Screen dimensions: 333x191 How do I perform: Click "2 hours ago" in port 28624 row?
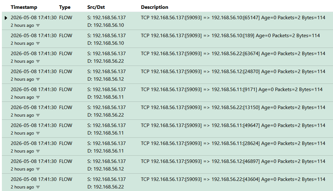click(22, 151)
